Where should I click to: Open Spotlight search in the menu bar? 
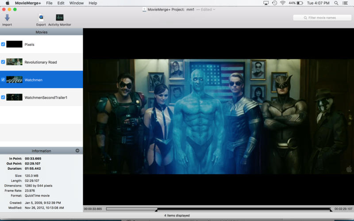(337, 3)
